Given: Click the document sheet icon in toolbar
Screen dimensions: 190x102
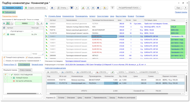Looking at the screenshot, I should point(88,8).
